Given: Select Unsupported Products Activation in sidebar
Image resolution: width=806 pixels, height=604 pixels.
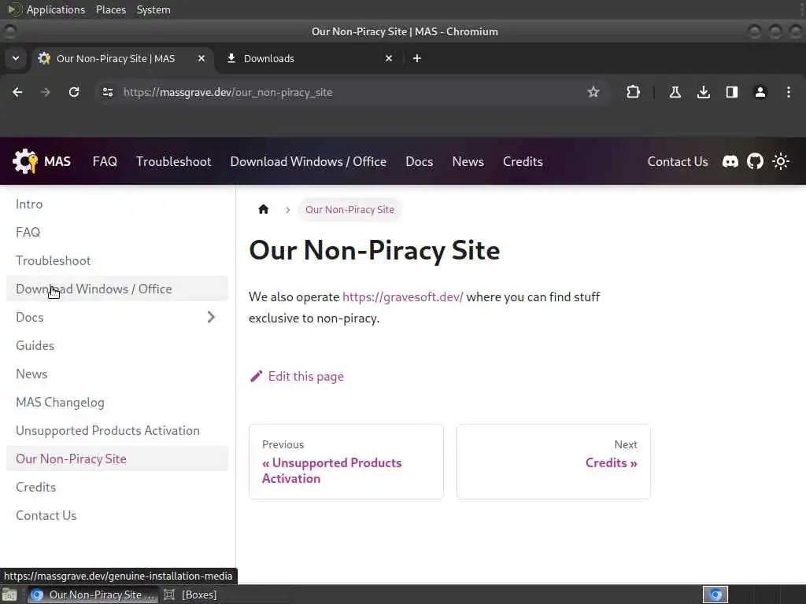Looking at the screenshot, I should (x=117, y=430).
